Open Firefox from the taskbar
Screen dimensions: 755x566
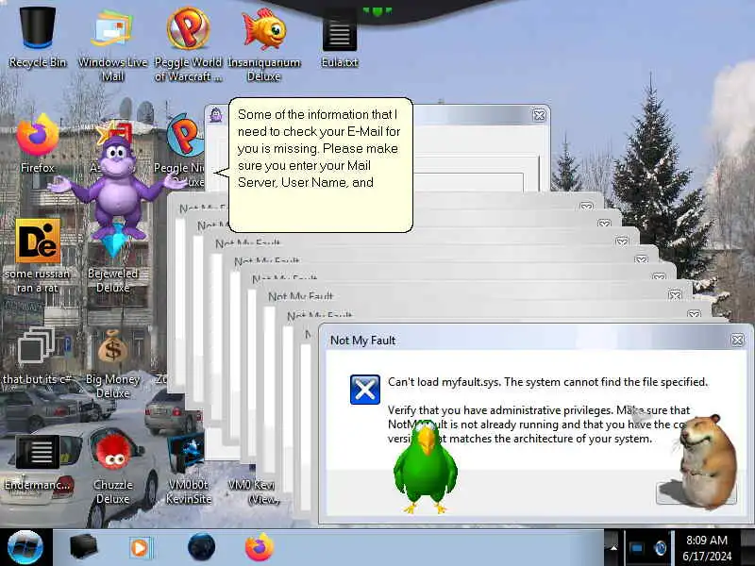click(x=259, y=547)
